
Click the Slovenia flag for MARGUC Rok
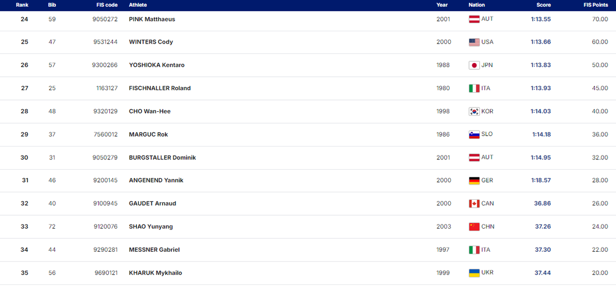[474, 134]
